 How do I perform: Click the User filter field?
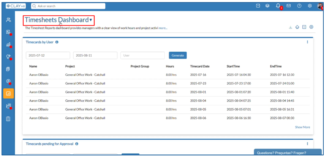pos(143,55)
